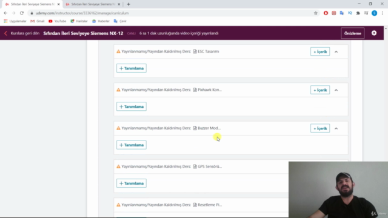Click document icon beside Pixhawk Kon...
Viewport: 388px width, 218px height.
click(x=195, y=90)
